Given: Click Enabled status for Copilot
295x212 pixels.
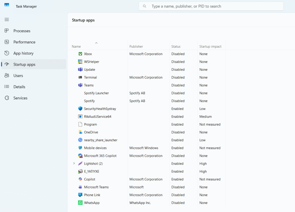Looking at the screenshot, I should tap(177, 179).
